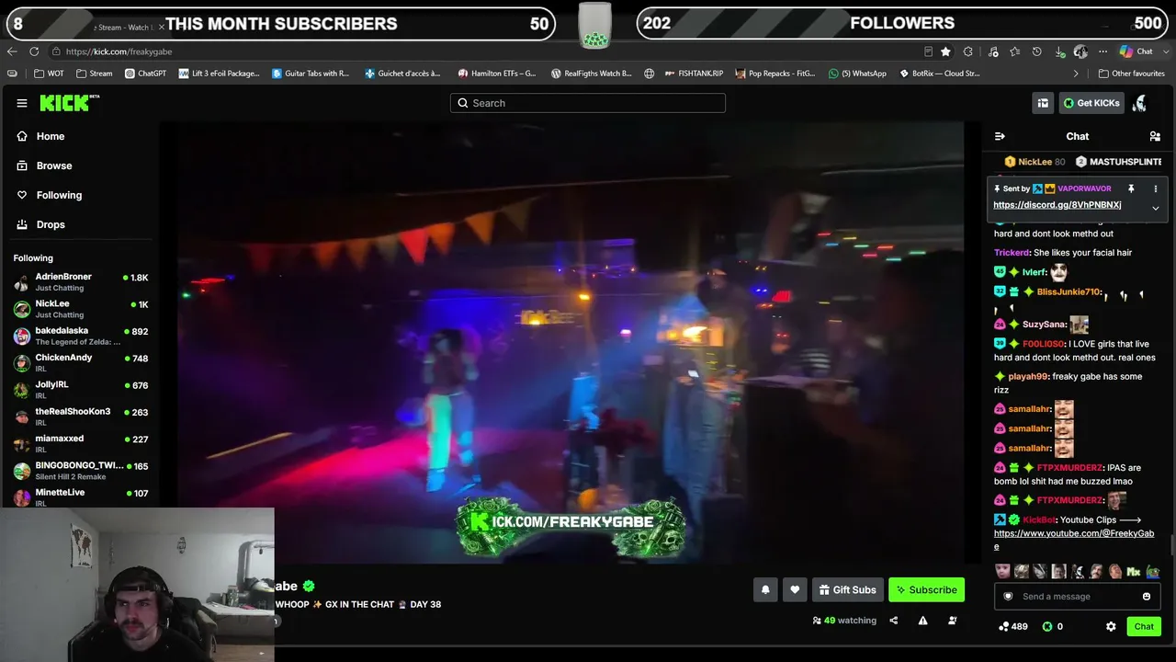
Task: Open ChickenAndy channel from Following list
Action: point(81,362)
